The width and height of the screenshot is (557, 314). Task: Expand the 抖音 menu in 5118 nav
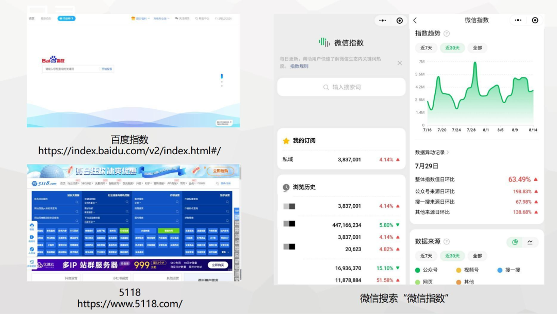[139, 183]
